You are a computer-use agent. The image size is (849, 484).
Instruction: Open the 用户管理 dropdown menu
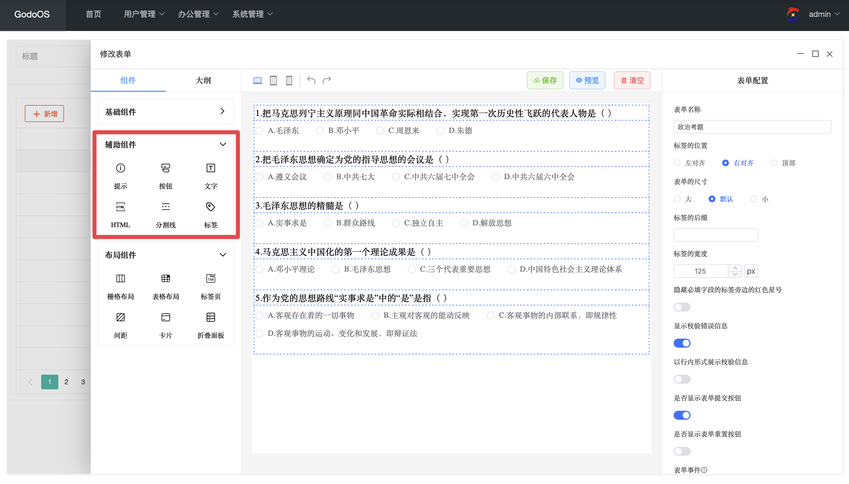tap(144, 14)
